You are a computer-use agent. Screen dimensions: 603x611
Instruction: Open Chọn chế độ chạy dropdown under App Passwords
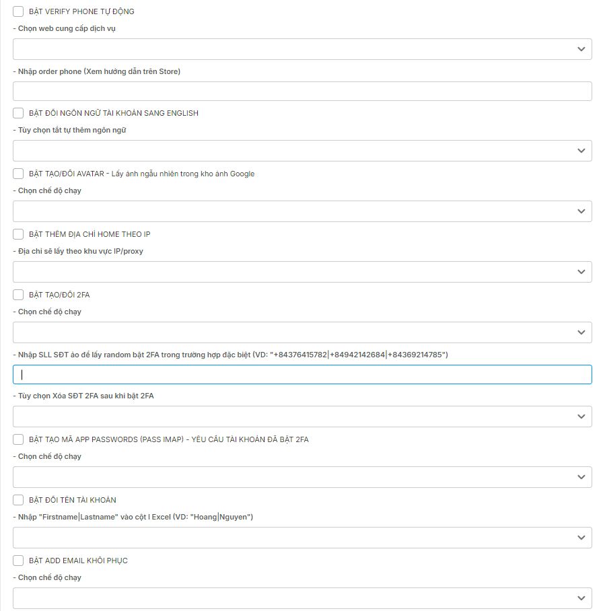pos(302,477)
